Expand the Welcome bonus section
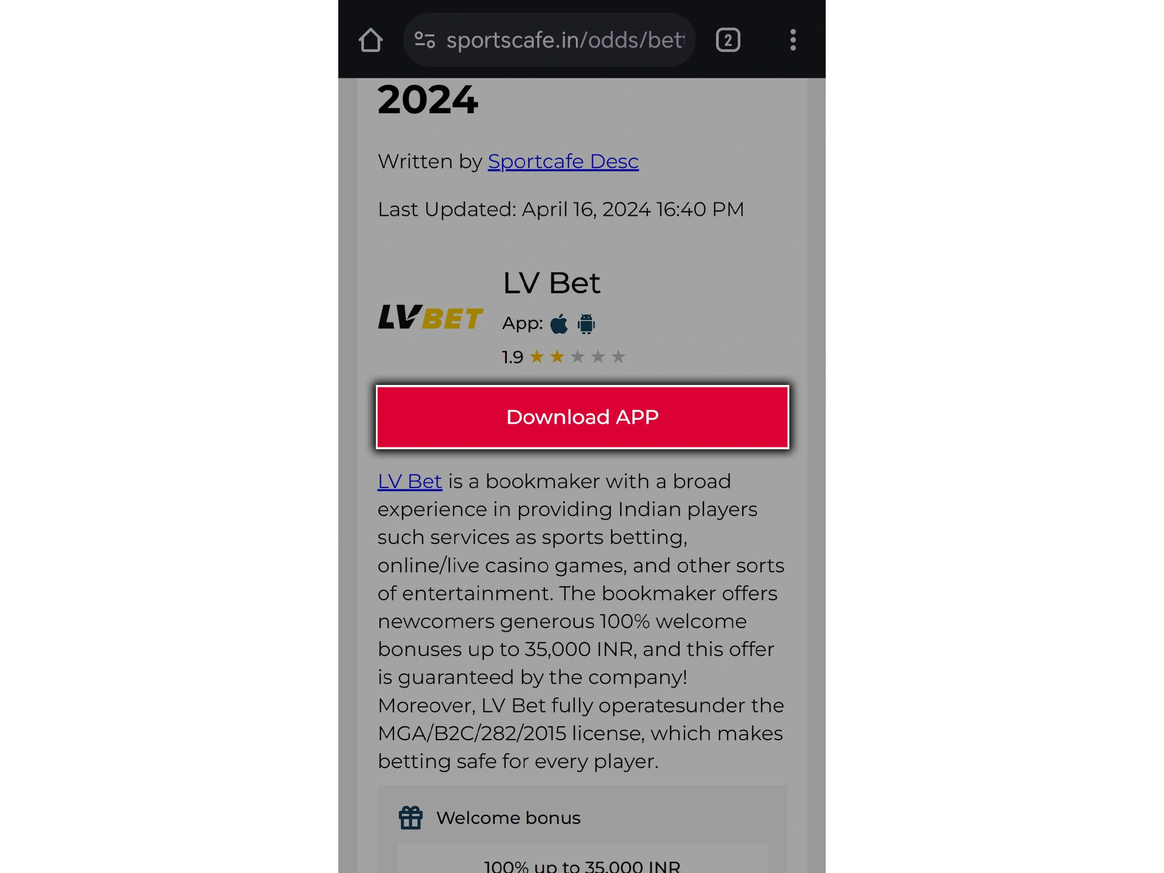1164x873 pixels. [509, 818]
